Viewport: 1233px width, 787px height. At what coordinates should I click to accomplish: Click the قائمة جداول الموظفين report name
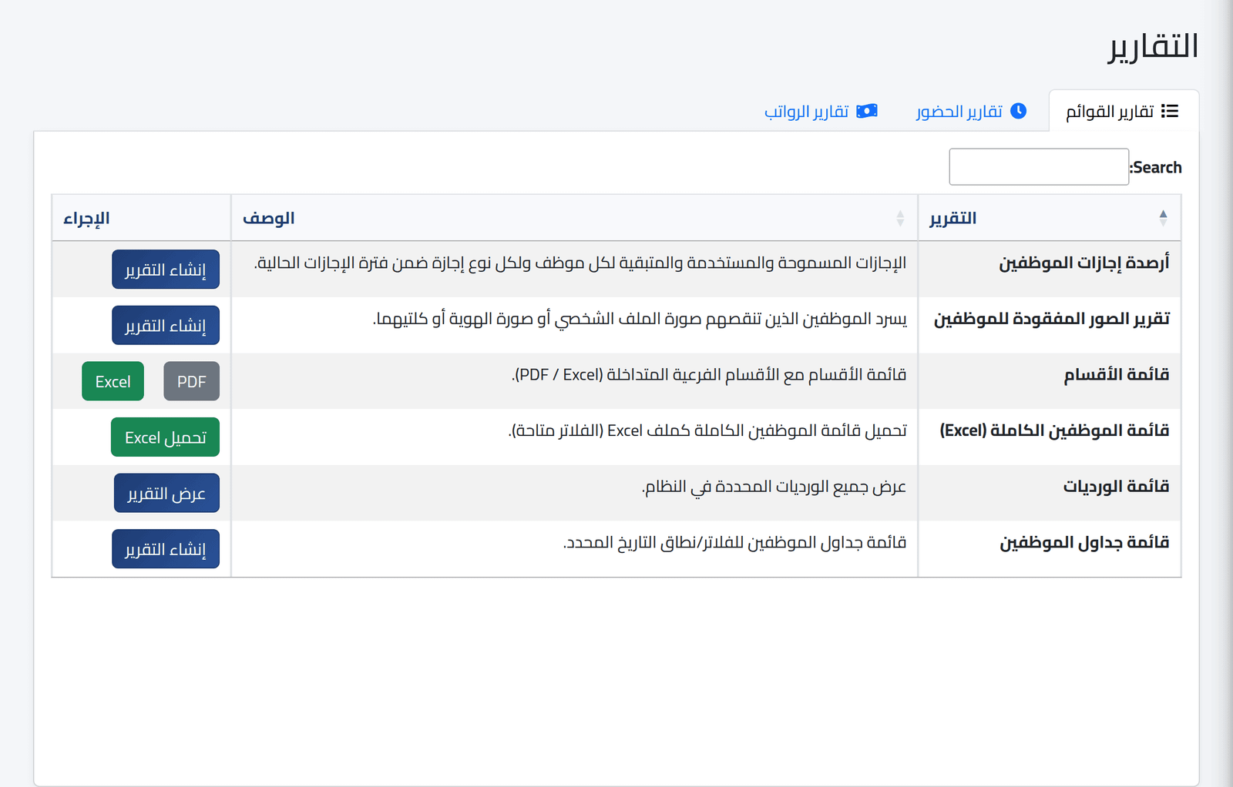click(1085, 542)
